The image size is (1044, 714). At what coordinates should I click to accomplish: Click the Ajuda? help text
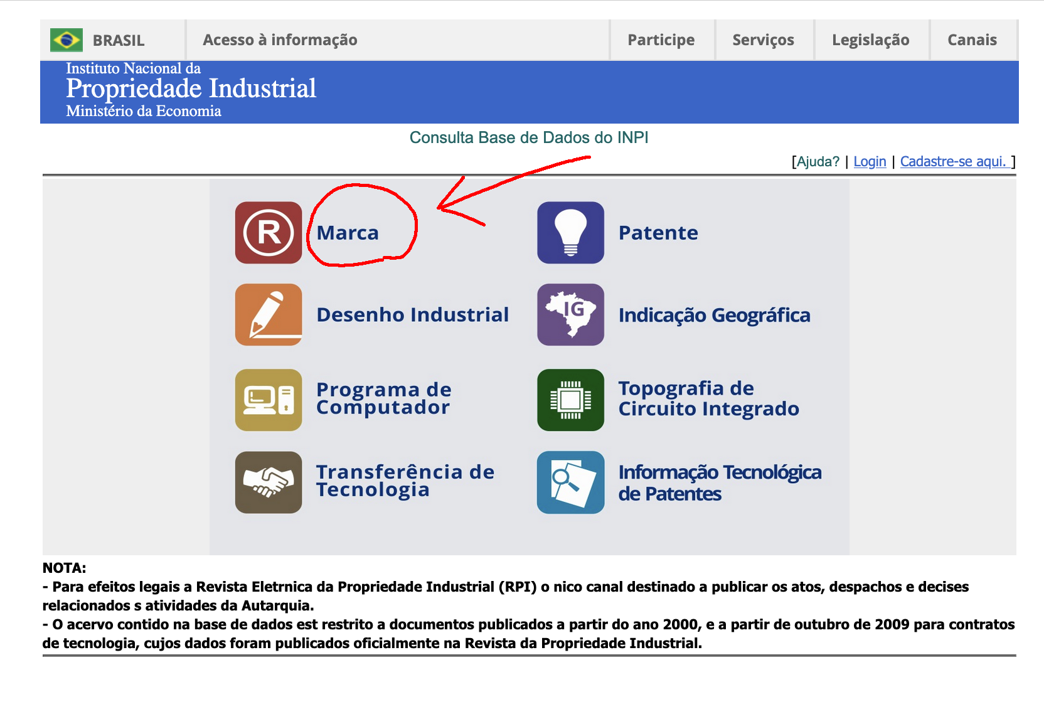point(818,161)
